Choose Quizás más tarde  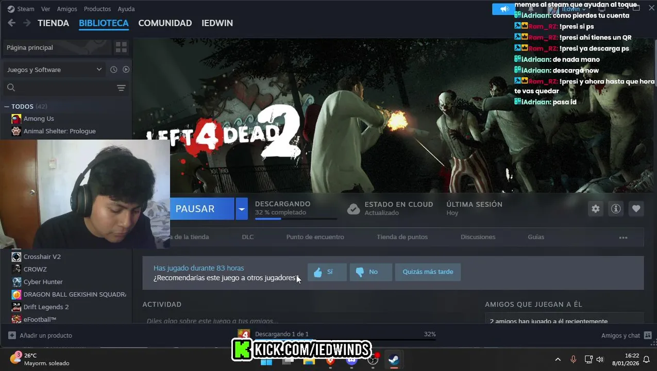point(428,272)
